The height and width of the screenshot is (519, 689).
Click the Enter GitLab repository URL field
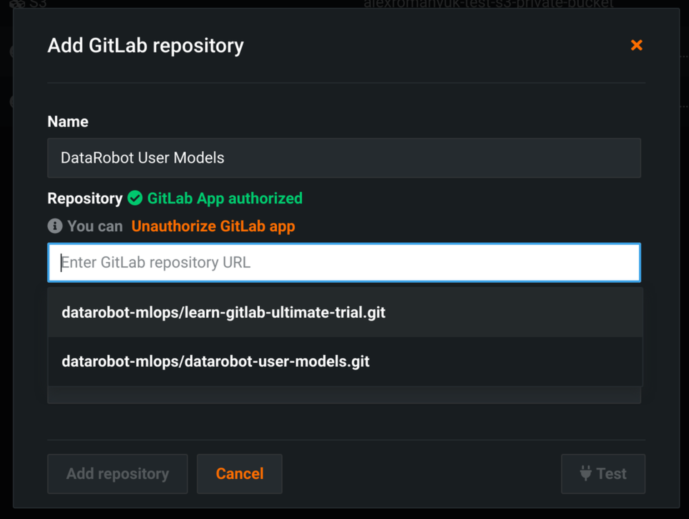(344, 263)
